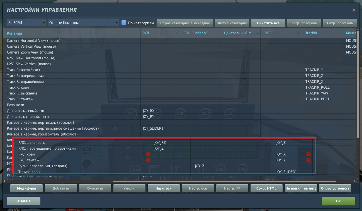Expand the РУС column header arrow
The height and width of the screenshot is (211, 362).
click(298, 33)
